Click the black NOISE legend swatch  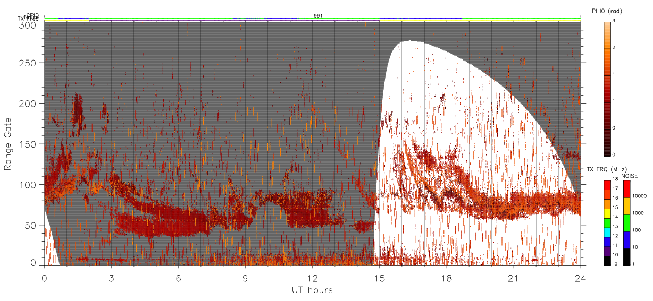(x=626, y=257)
